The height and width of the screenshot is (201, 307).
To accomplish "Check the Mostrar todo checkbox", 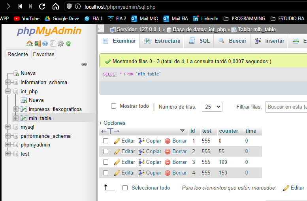I will (113, 106).
